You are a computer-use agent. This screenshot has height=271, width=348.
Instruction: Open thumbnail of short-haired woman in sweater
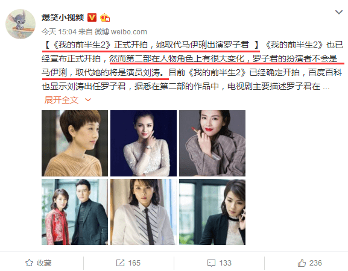click(x=75, y=143)
